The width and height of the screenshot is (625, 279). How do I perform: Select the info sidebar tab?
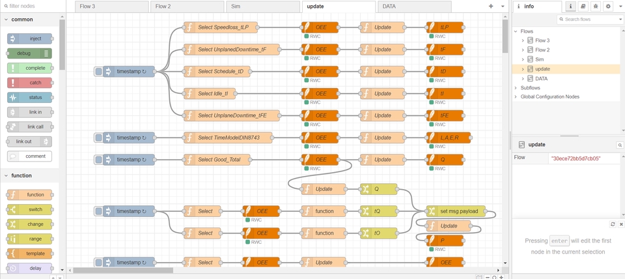pyautogui.click(x=537, y=7)
